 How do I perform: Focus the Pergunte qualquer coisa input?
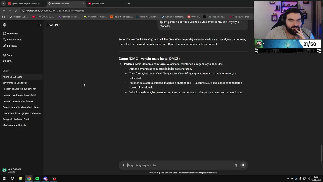point(179,165)
